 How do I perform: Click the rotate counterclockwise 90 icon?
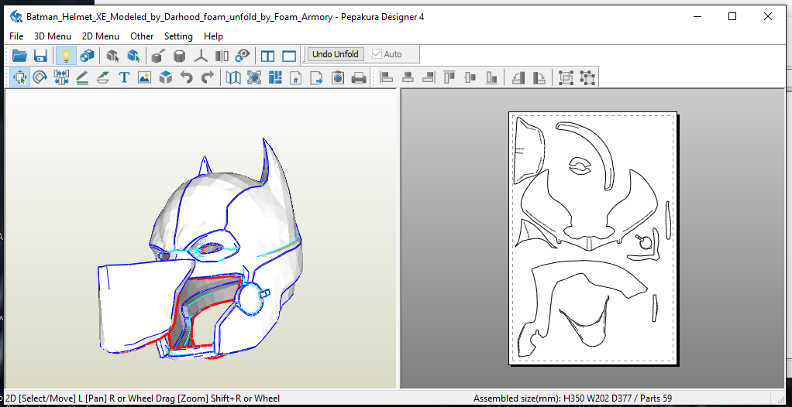click(x=518, y=77)
